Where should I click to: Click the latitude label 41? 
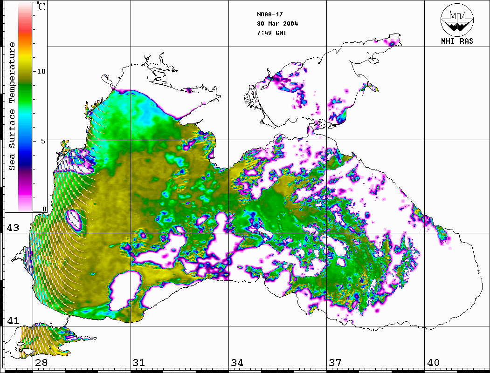point(13,321)
